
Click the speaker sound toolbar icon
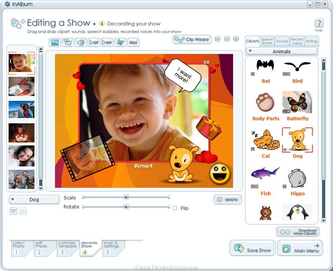tap(81, 42)
